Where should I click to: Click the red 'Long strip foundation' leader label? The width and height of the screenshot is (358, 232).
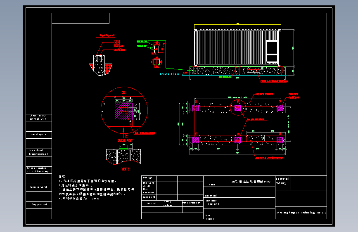pos(264,94)
